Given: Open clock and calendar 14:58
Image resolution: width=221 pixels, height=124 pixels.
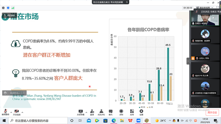Looking at the screenshot, I should (205, 120).
